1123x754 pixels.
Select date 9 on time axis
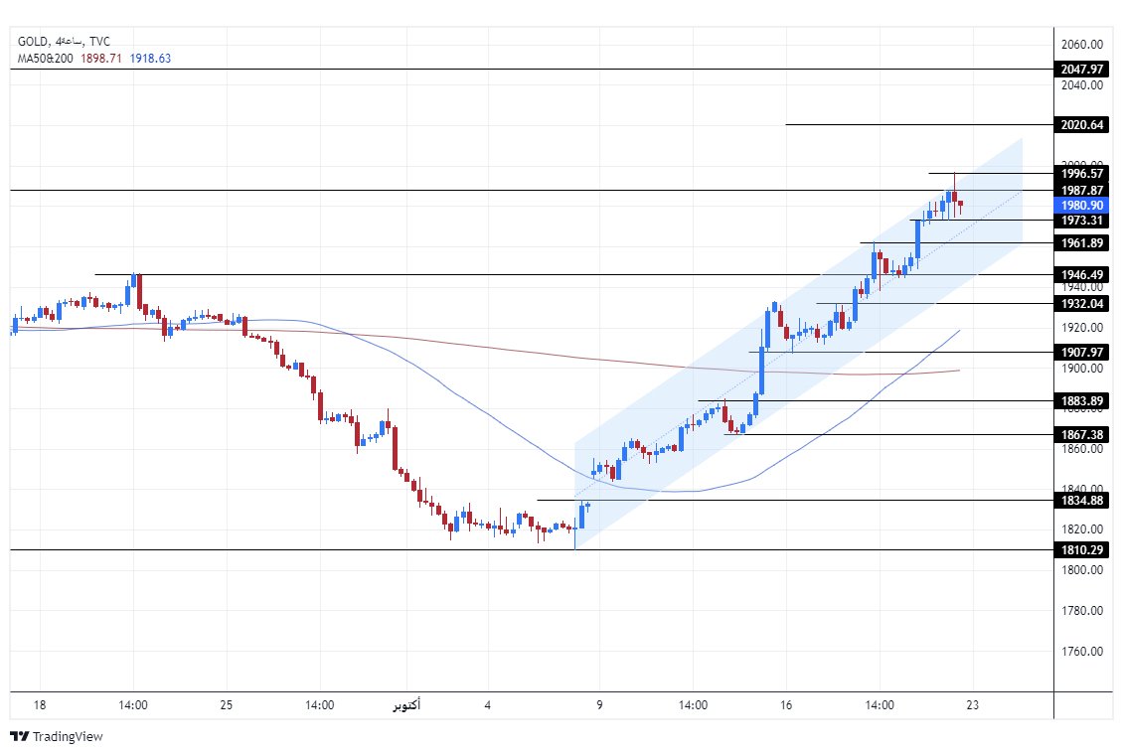599,705
